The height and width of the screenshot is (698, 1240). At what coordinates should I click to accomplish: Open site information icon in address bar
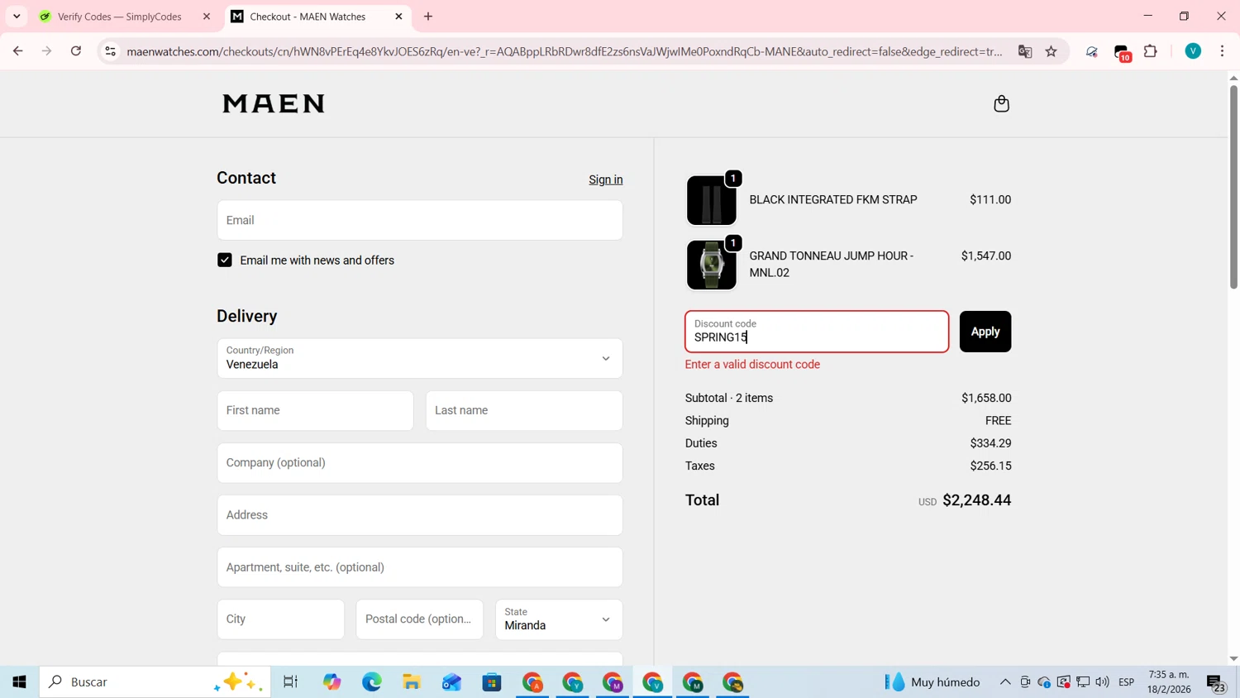pos(110,51)
